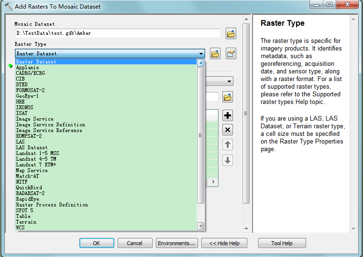
Task: Click help panel scroll-down arrow
Action: point(353,229)
